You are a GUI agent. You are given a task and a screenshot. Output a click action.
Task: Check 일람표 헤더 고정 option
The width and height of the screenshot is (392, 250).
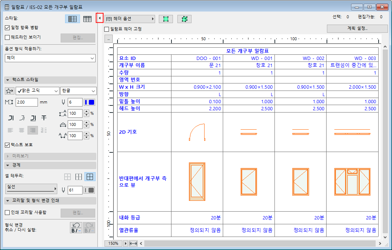click(106, 29)
